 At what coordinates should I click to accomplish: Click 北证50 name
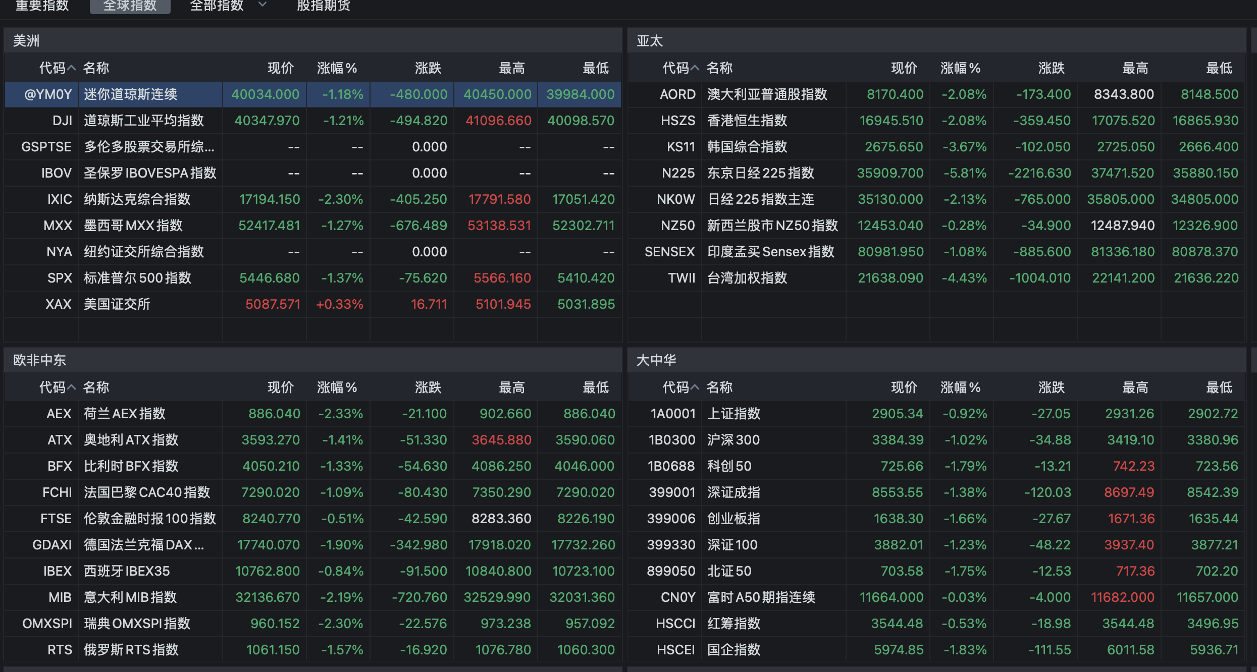(x=729, y=571)
